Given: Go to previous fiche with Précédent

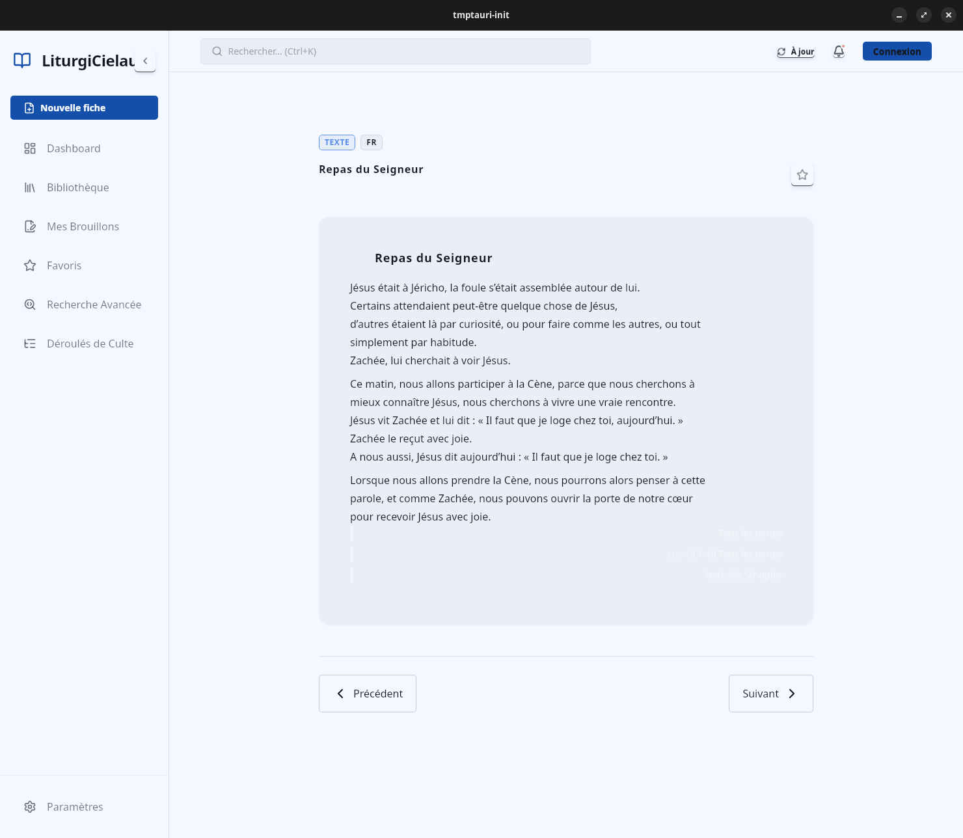Looking at the screenshot, I should [x=368, y=694].
